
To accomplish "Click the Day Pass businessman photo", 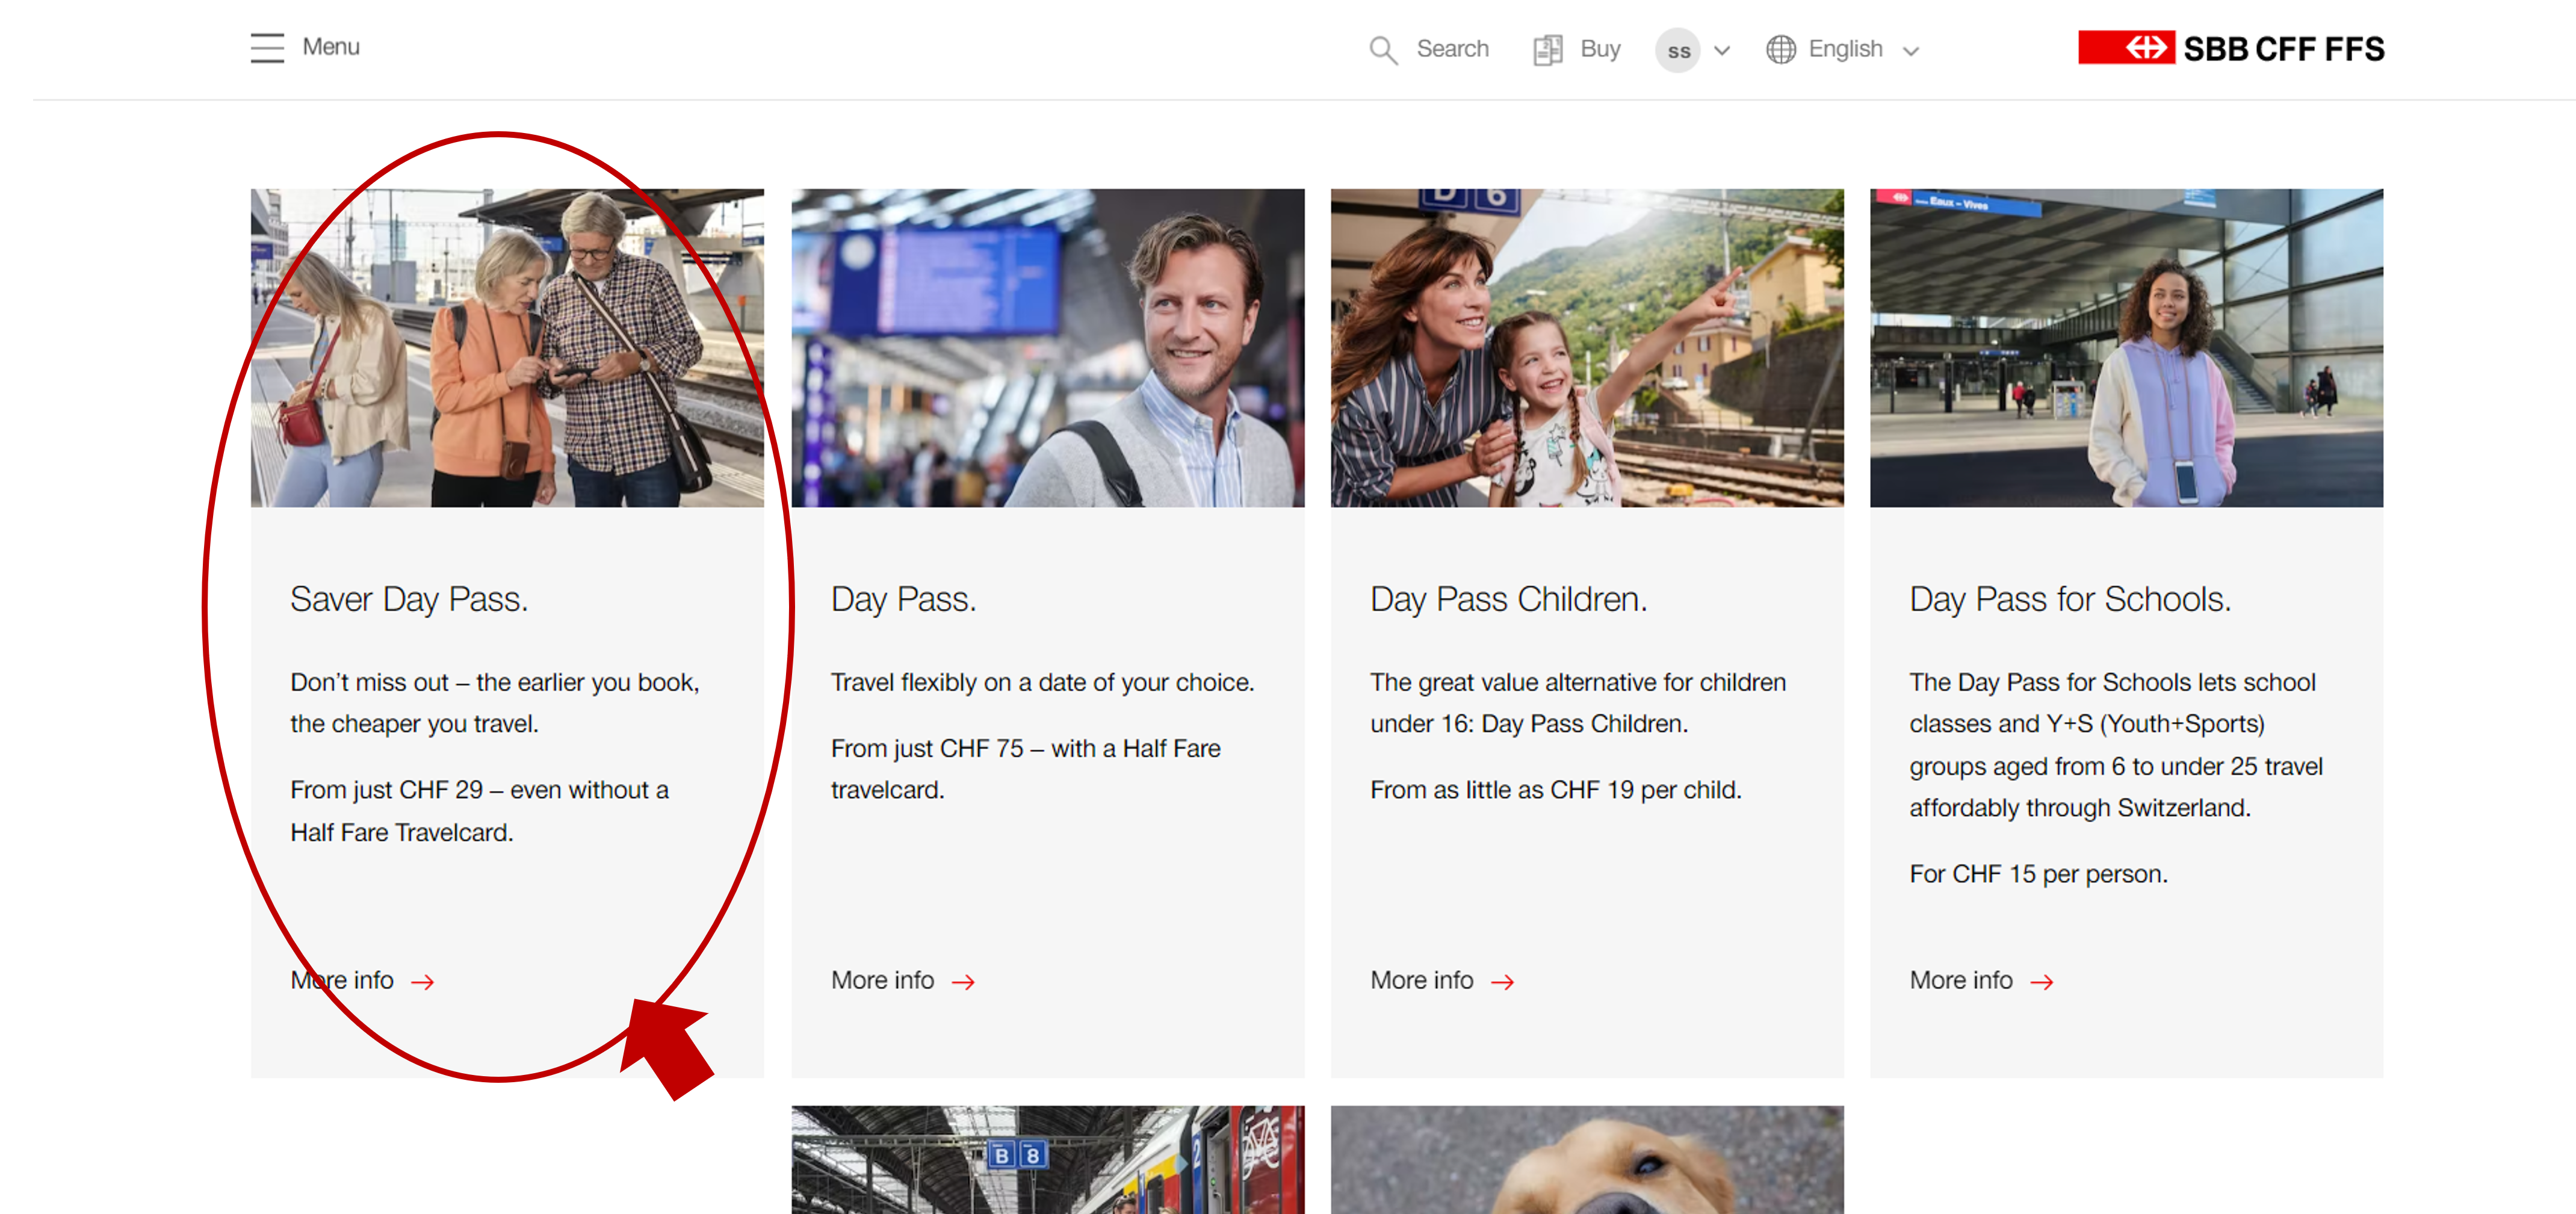I will (1047, 347).
